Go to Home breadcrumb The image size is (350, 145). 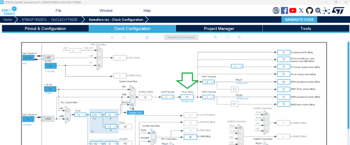click(8, 19)
